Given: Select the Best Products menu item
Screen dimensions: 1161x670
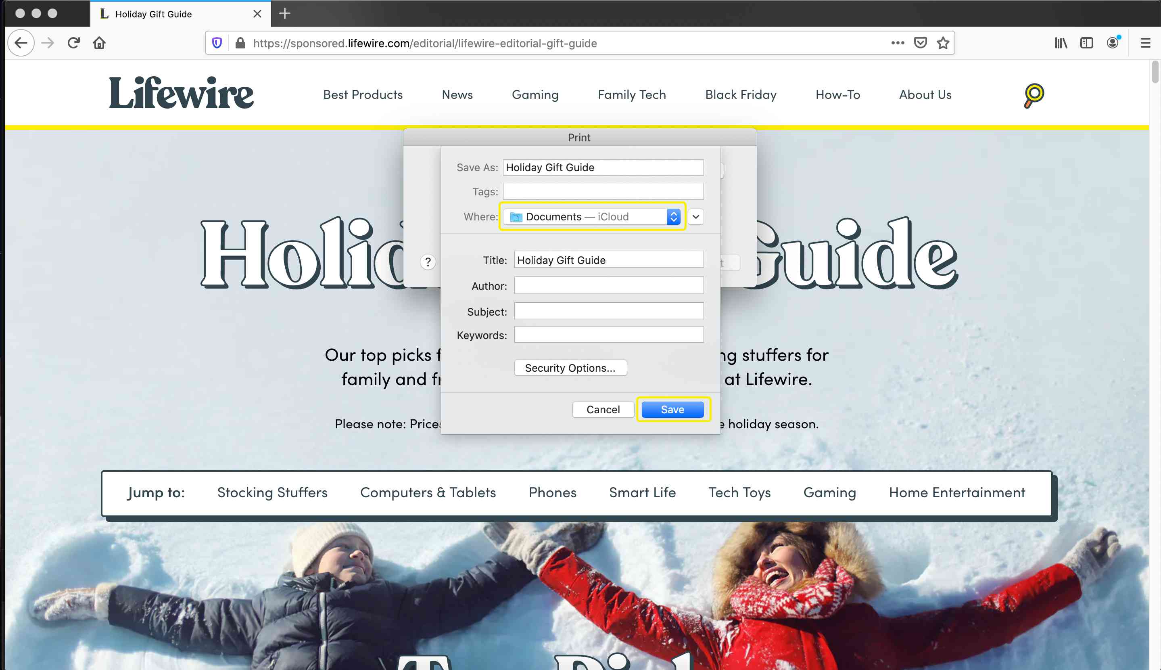Looking at the screenshot, I should [363, 94].
